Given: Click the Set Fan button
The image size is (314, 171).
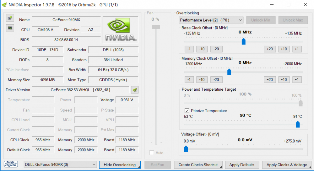Looking at the screenshot, I should pyautogui.click(x=158, y=165).
